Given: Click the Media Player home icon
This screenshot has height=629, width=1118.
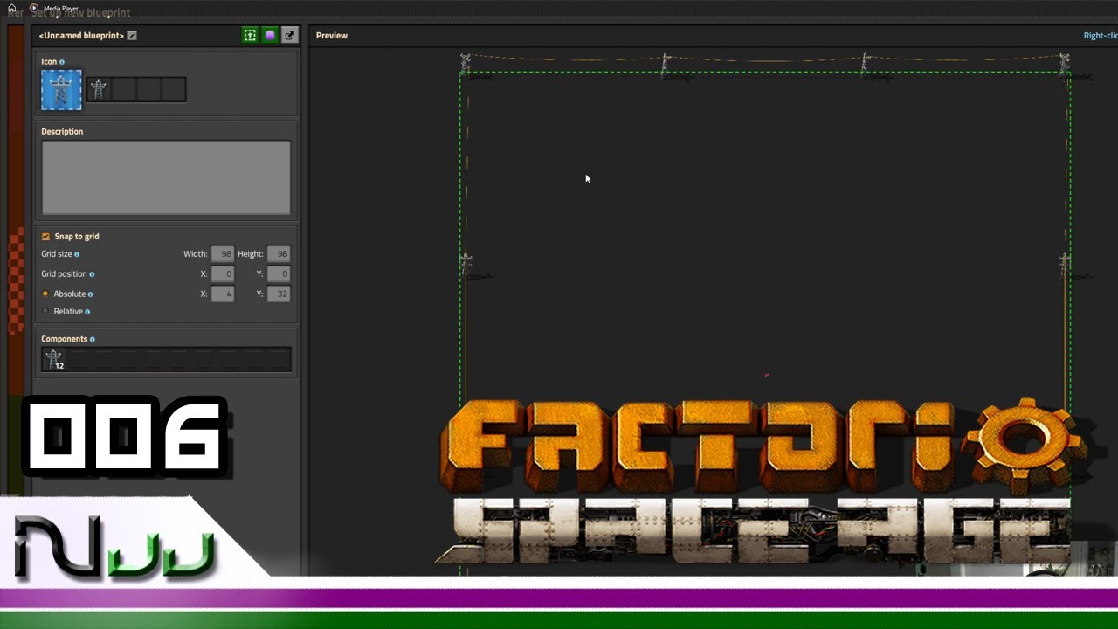Looking at the screenshot, I should [12, 8].
